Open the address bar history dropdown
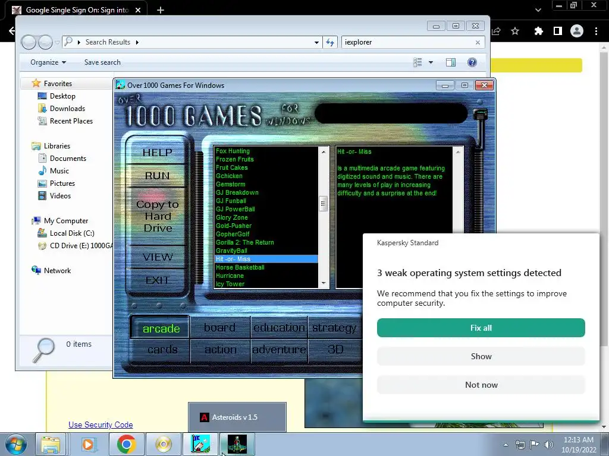 coord(316,42)
